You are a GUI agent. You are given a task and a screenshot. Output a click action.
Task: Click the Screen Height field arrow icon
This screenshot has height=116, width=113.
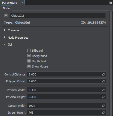pyautogui.click(x=103, y=113)
